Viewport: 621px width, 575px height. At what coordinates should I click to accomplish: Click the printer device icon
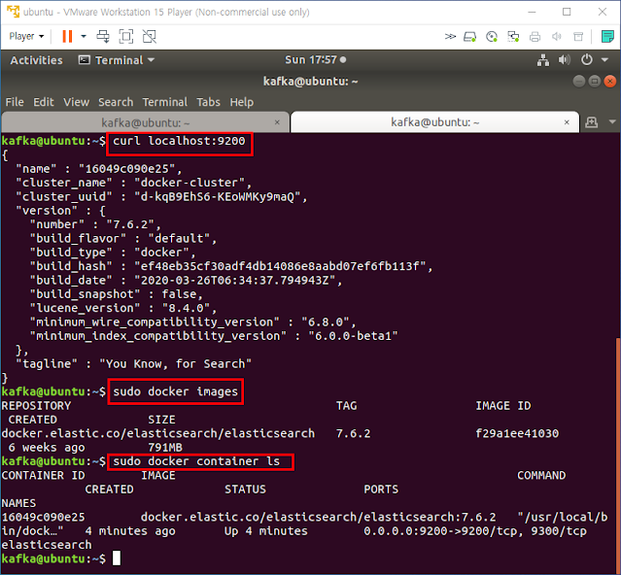(x=535, y=37)
